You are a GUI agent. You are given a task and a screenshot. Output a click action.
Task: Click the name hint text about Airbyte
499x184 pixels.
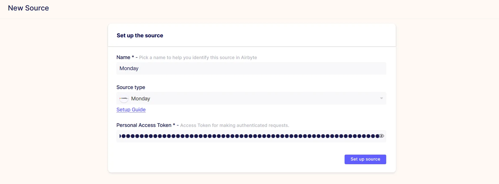coord(198,57)
